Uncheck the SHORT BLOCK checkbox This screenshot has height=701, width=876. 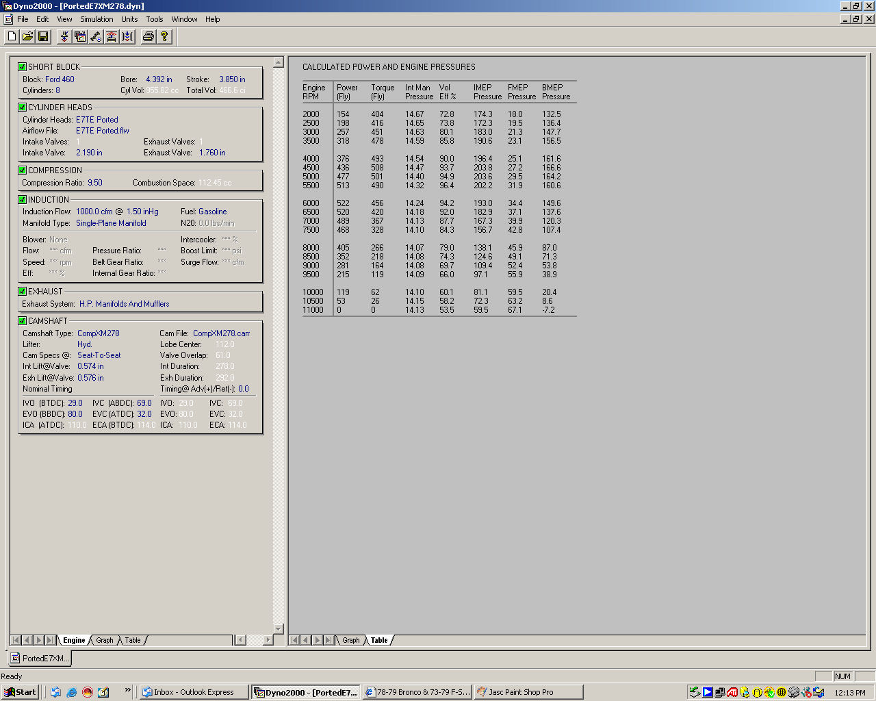click(23, 67)
